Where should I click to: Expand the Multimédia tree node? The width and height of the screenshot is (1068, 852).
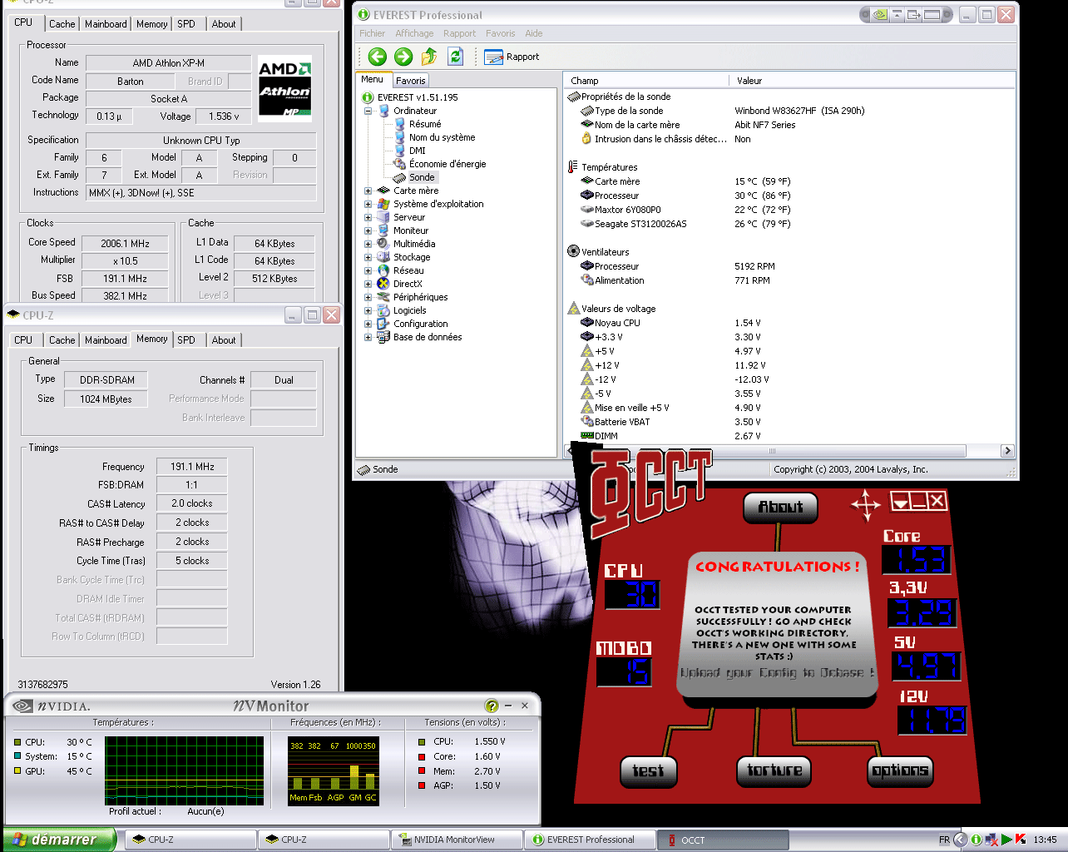[368, 244]
